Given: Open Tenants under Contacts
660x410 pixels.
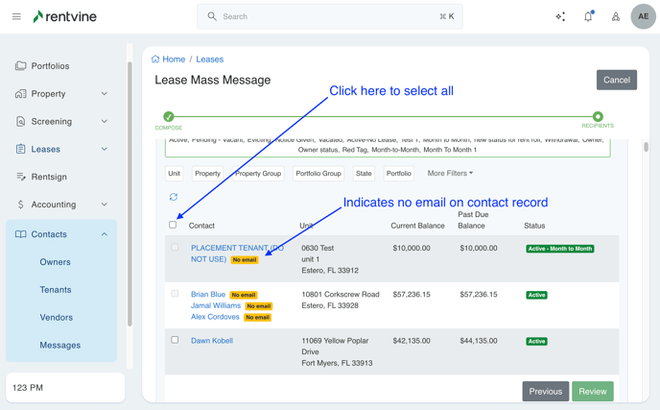Looking at the screenshot, I should [x=56, y=290].
